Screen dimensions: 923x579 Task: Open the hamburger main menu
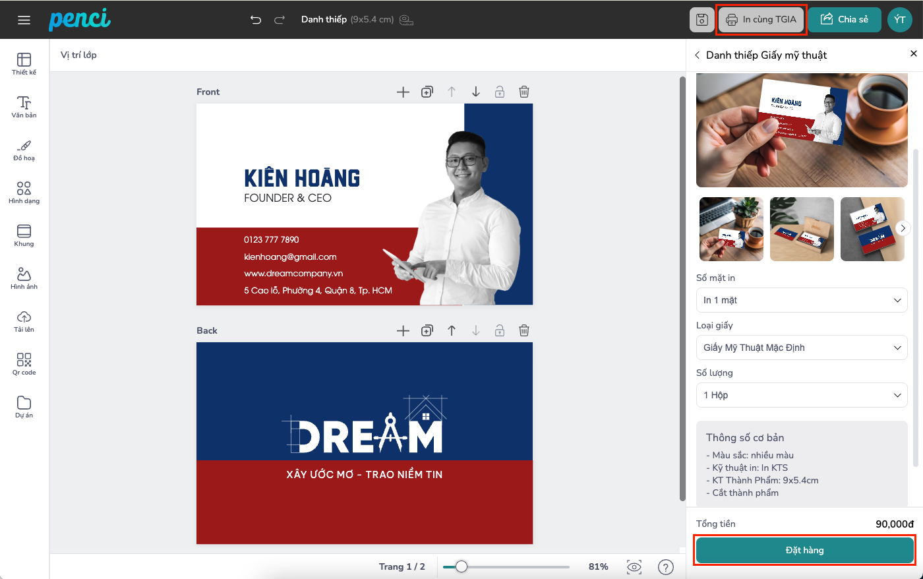(24, 20)
